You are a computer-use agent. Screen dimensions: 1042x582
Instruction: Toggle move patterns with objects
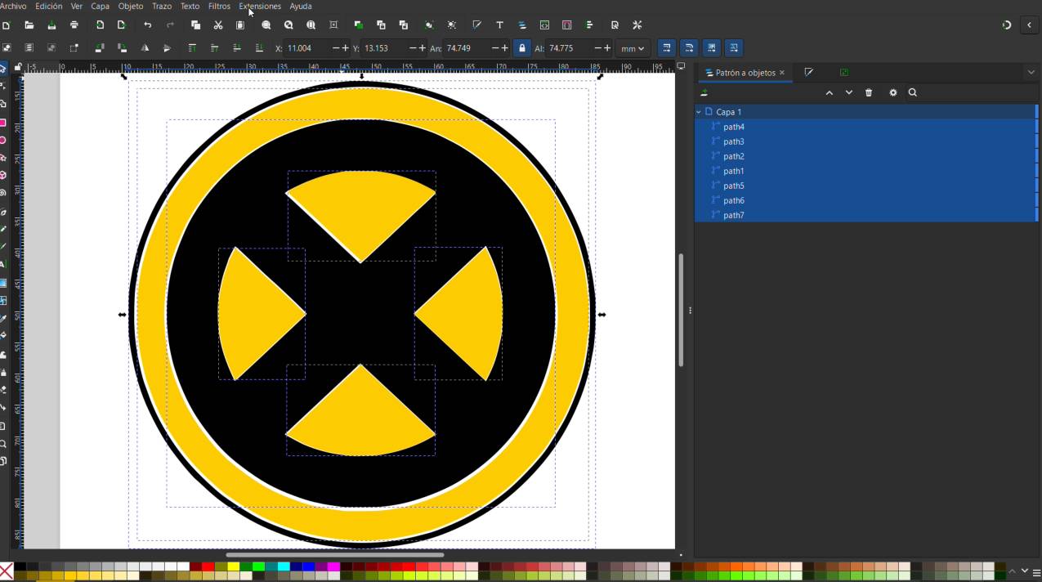click(x=734, y=48)
